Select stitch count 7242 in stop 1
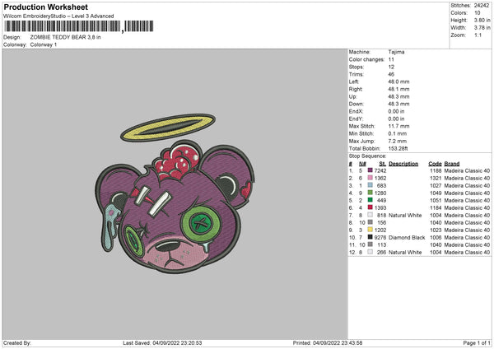Screen dimensions: 494x349 [x=380, y=170]
